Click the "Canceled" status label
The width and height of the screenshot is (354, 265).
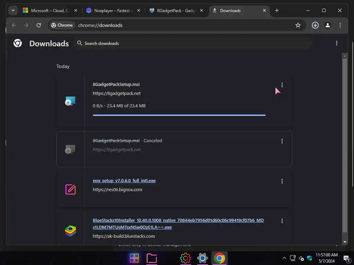(153, 141)
